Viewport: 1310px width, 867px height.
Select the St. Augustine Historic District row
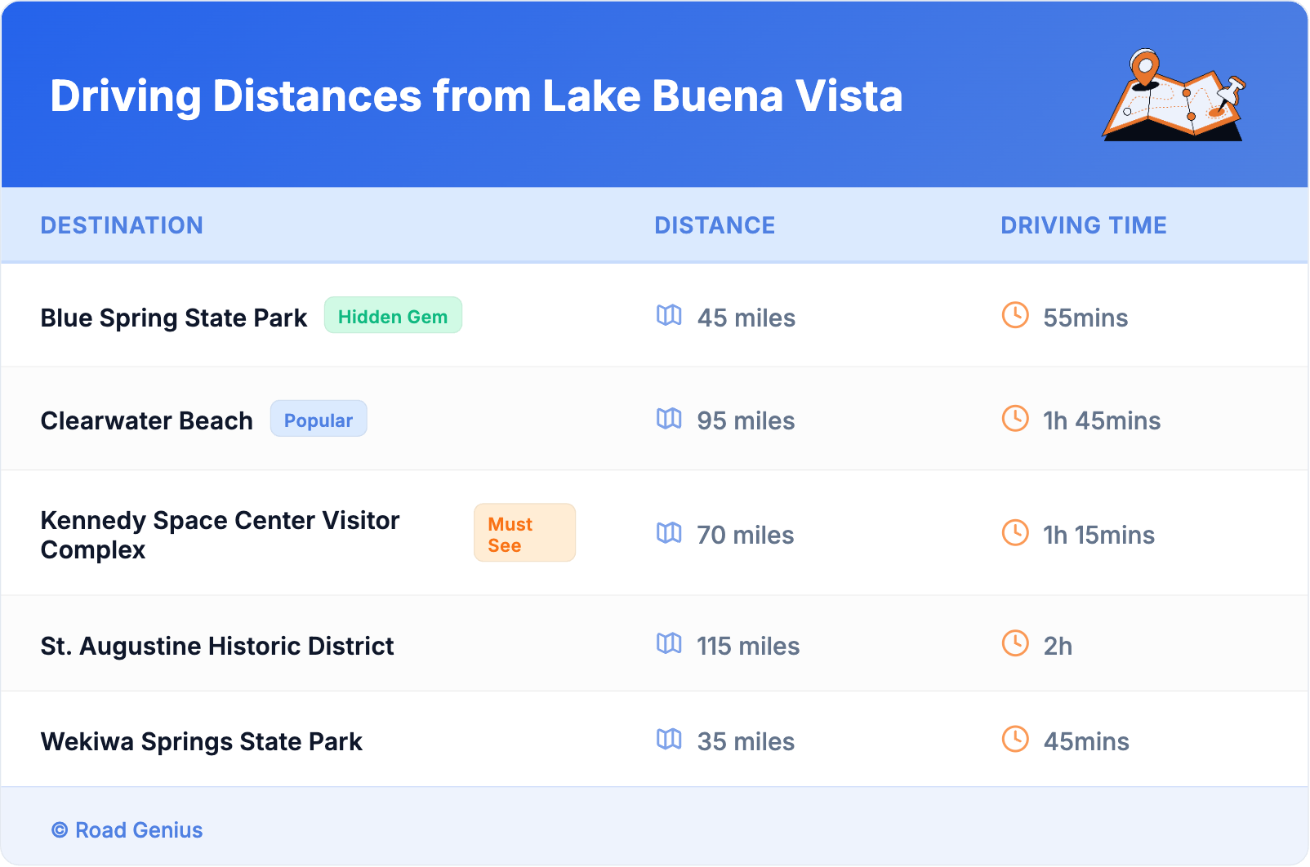pyautogui.click(x=217, y=646)
